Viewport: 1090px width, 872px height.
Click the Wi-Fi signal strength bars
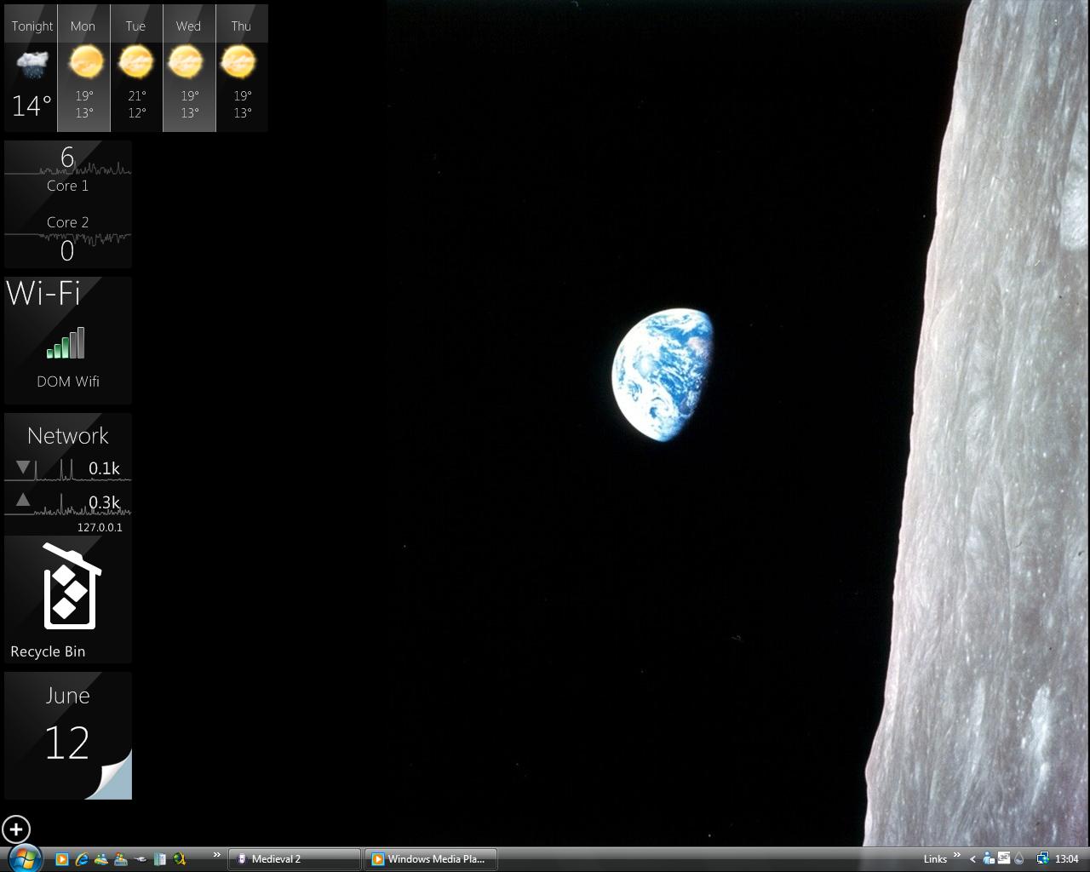tap(66, 342)
